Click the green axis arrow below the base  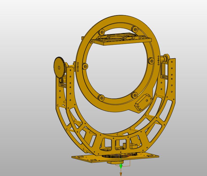[121, 166]
